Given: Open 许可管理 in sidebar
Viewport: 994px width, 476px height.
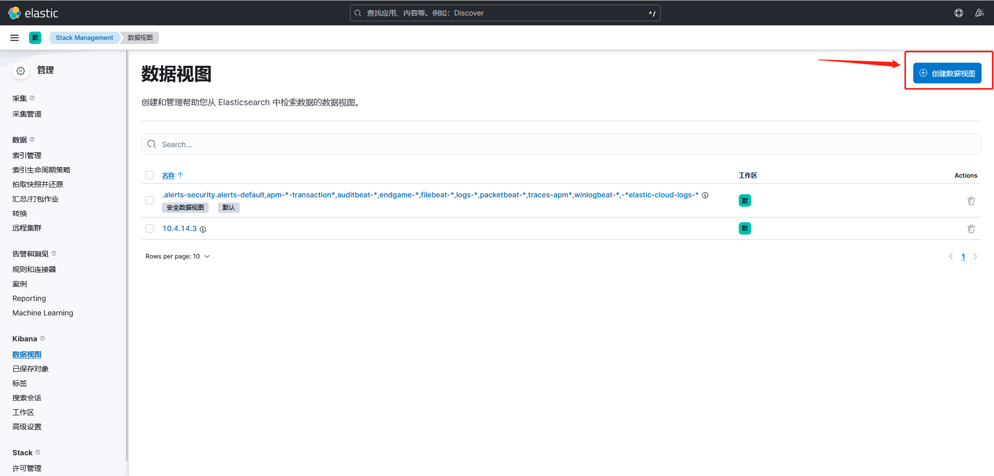Looking at the screenshot, I should click(x=27, y=468).
